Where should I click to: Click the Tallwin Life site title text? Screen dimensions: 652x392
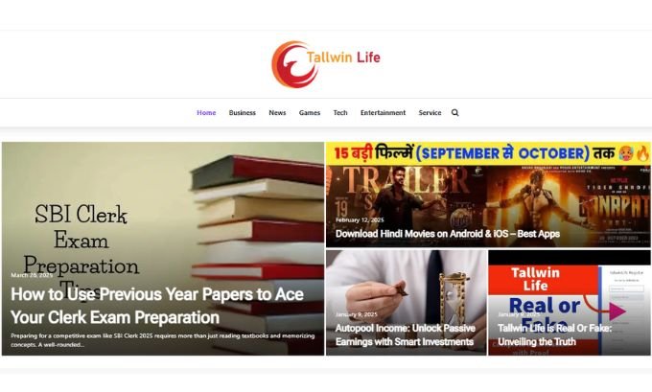tap(343, 58)
